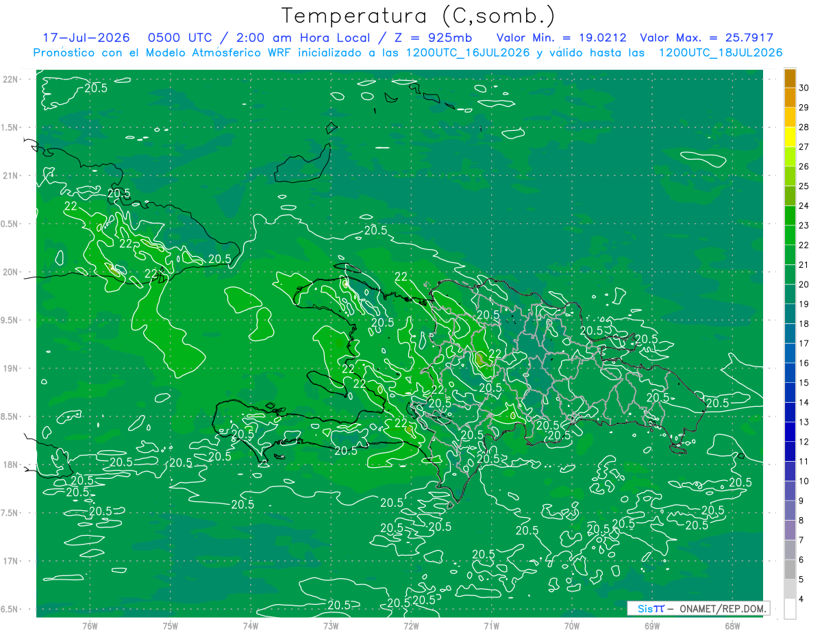The image size is (822, 635).
Task: Click the 74W longitude axis label
Action: tap(251, 625)
